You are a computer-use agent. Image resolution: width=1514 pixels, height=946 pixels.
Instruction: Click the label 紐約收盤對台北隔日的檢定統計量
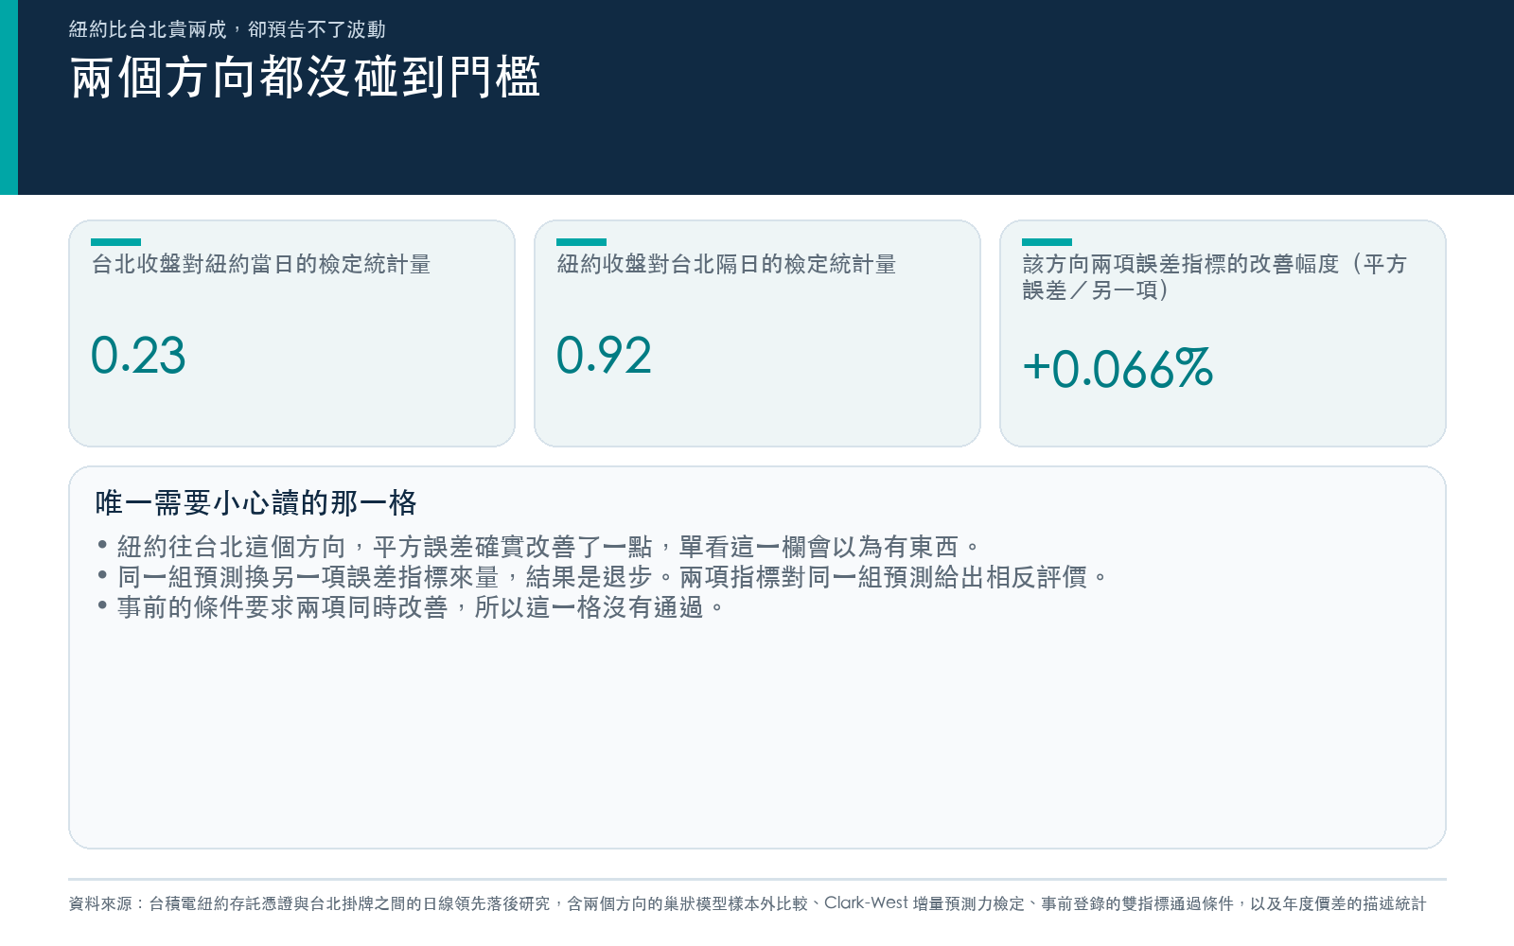(727, 264)
